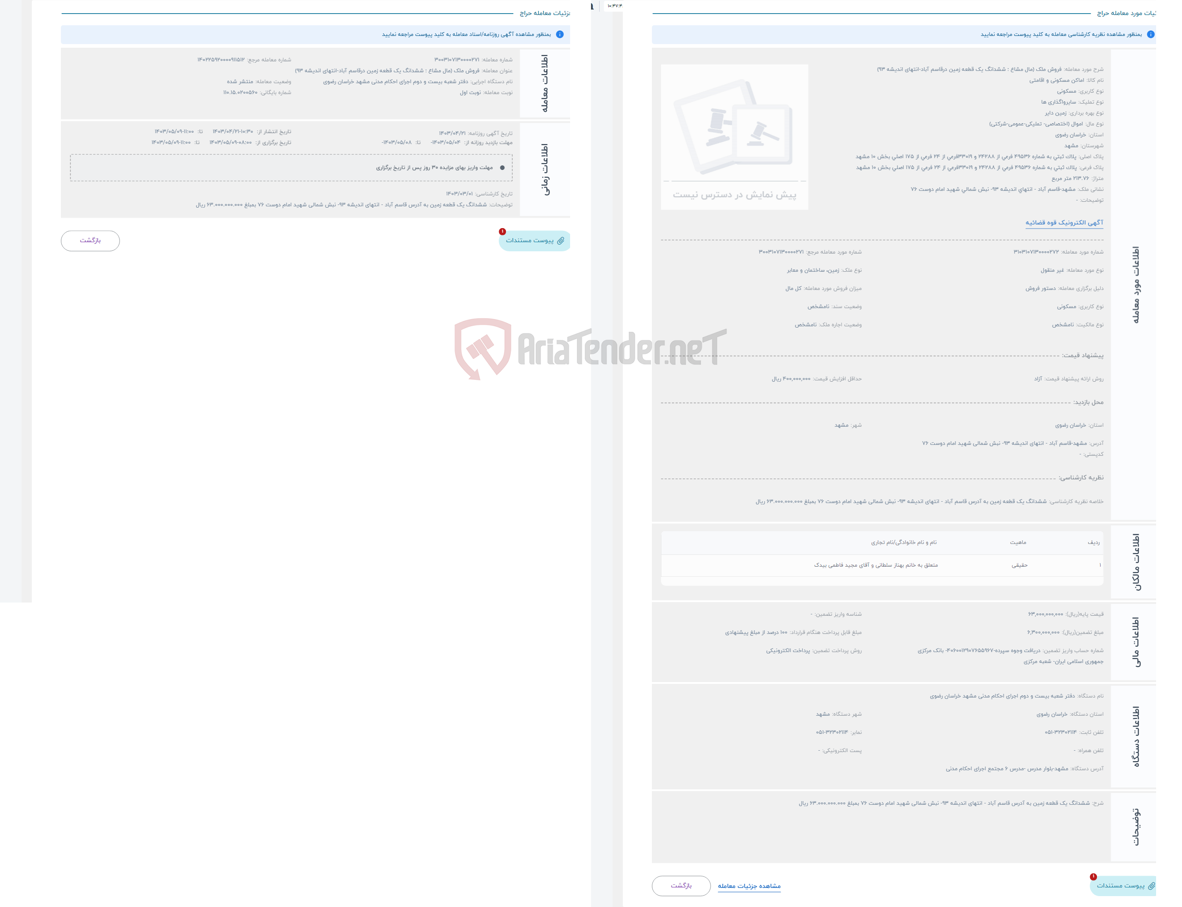Click the پیوست مستندات icon (left panel)
The image size is (1182, 907).
(533, 241)
